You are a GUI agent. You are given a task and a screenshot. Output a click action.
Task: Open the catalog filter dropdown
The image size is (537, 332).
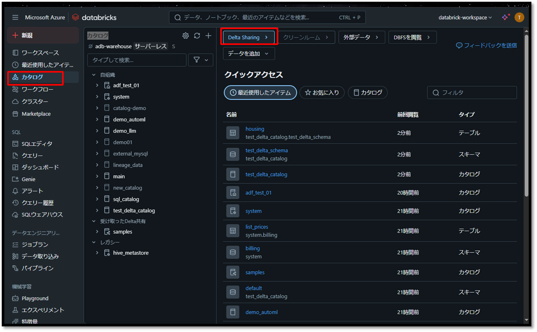pos(200,60)
